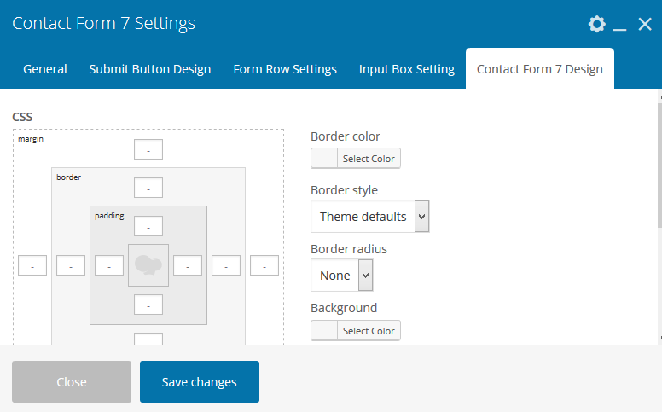Click the Save changes button
This screenshot has width=662, height=412.
[x=200, y=381]
